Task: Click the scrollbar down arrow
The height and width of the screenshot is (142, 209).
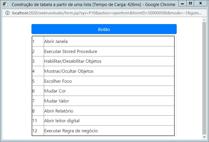Action: pos(204,137)
